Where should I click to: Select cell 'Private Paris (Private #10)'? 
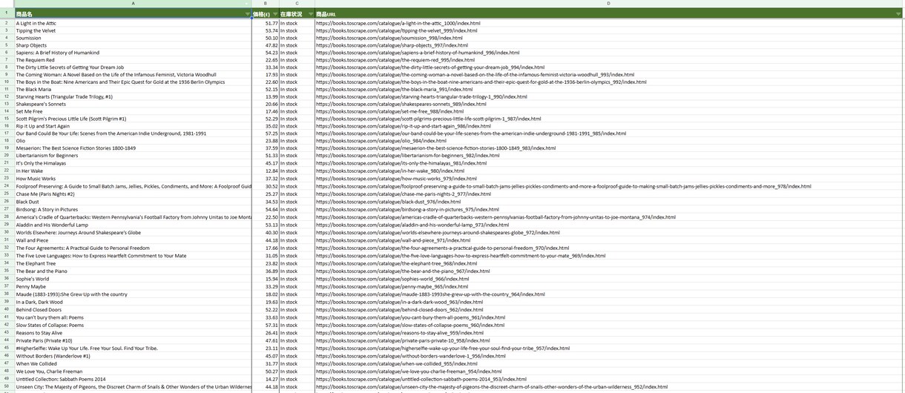133,340
